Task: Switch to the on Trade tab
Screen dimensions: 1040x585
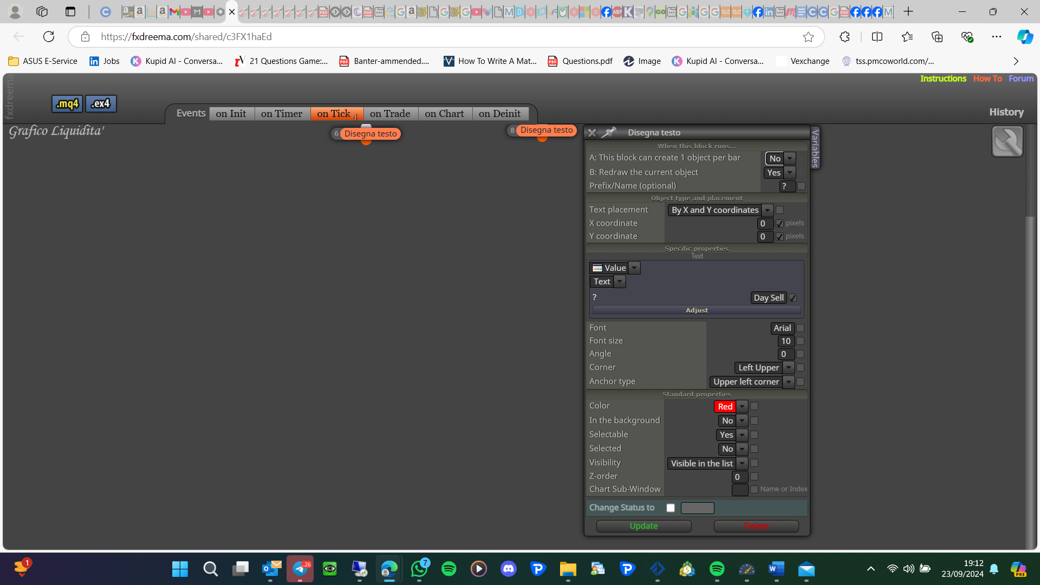Action: coord(390,113)
